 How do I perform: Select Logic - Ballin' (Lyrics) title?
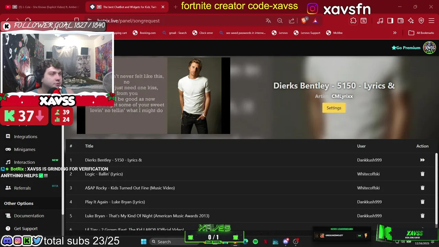pos(104,174)
